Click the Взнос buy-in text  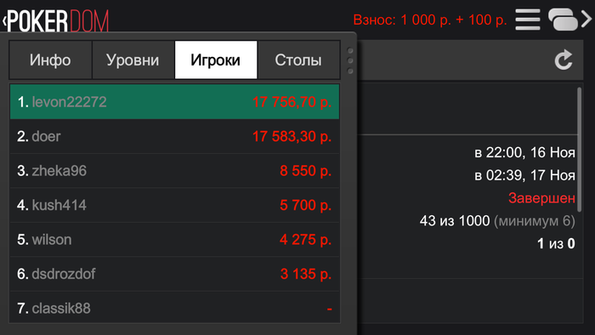430,20
